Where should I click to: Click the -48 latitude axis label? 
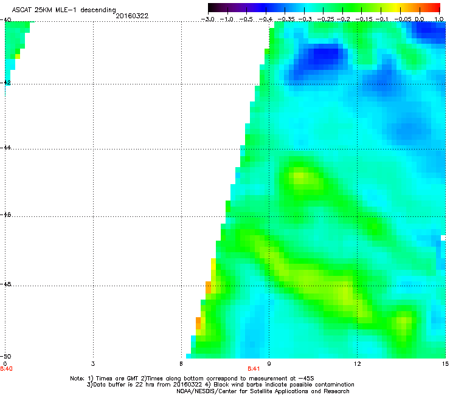[x=5, y=284]
